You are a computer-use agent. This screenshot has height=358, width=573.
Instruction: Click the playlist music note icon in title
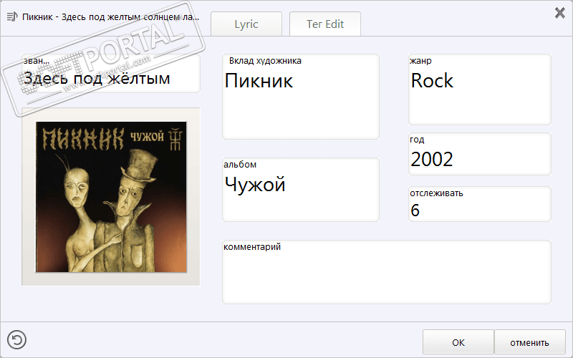pyautogui.click(x=12, y=16)
